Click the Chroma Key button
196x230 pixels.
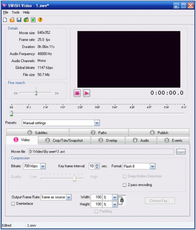(x=160, y=201)
